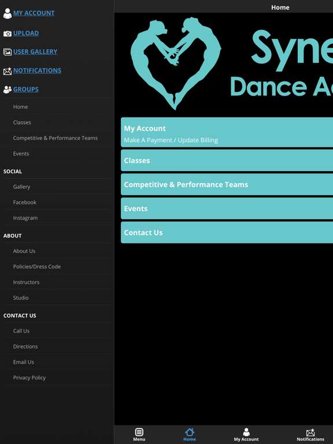The height and width of the screenshot is (444, 333).
Task: Click the heart-shaped dancers logo
Action: [x=176, y=64]
